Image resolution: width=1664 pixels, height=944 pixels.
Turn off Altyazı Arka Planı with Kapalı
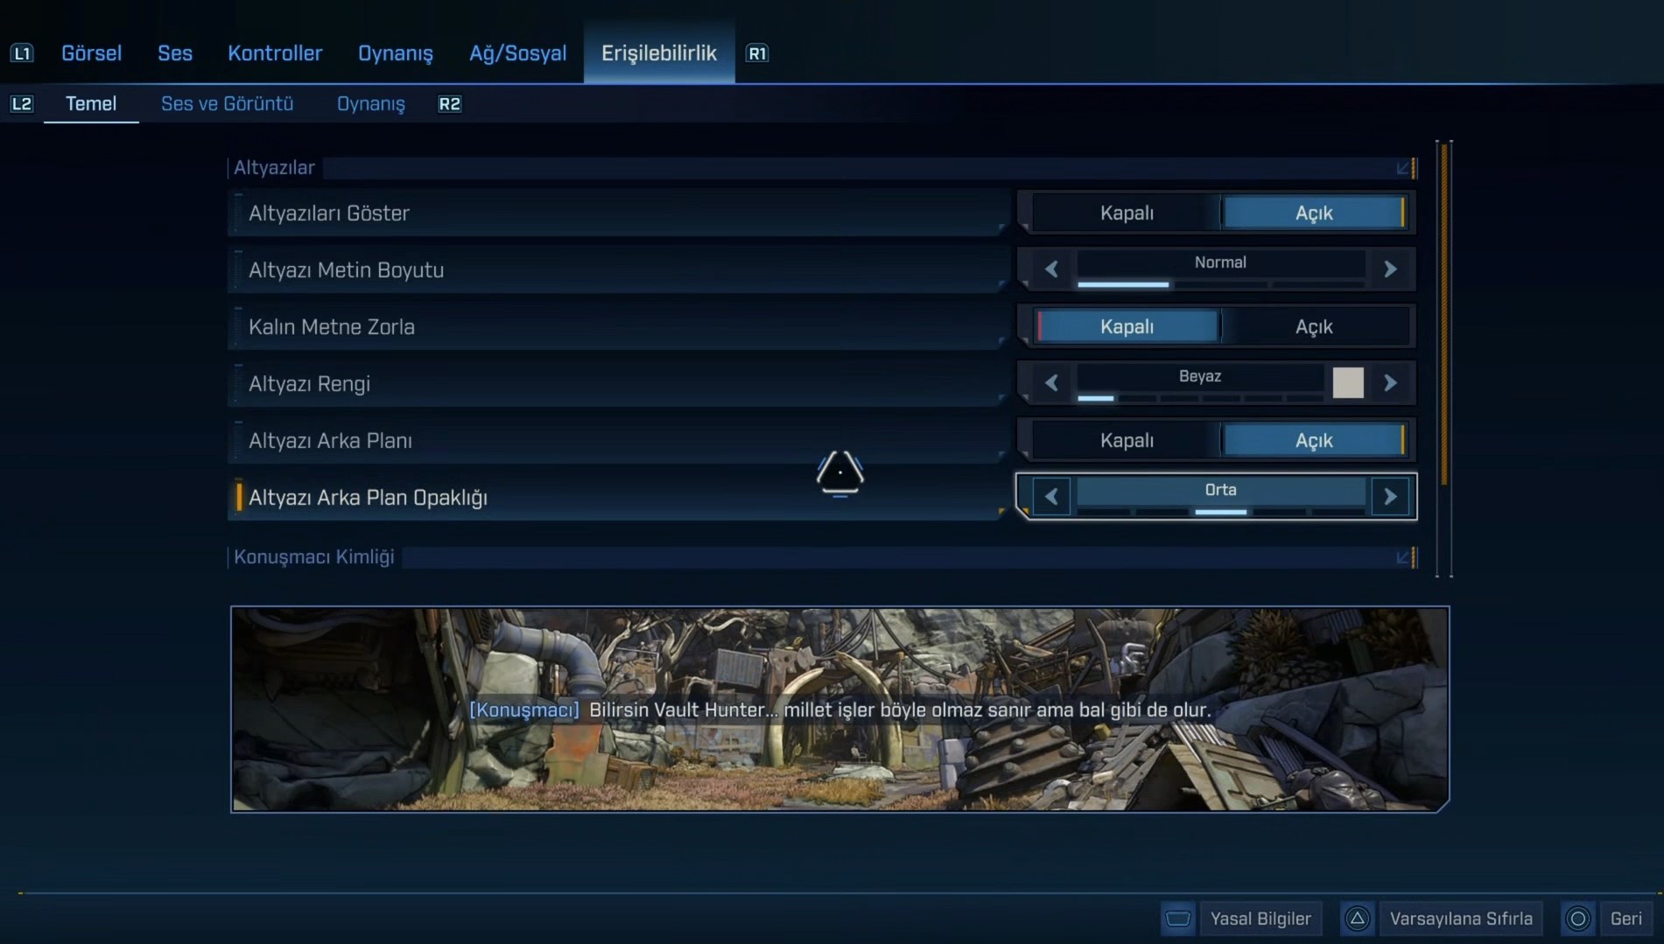tap(1126, 441)
